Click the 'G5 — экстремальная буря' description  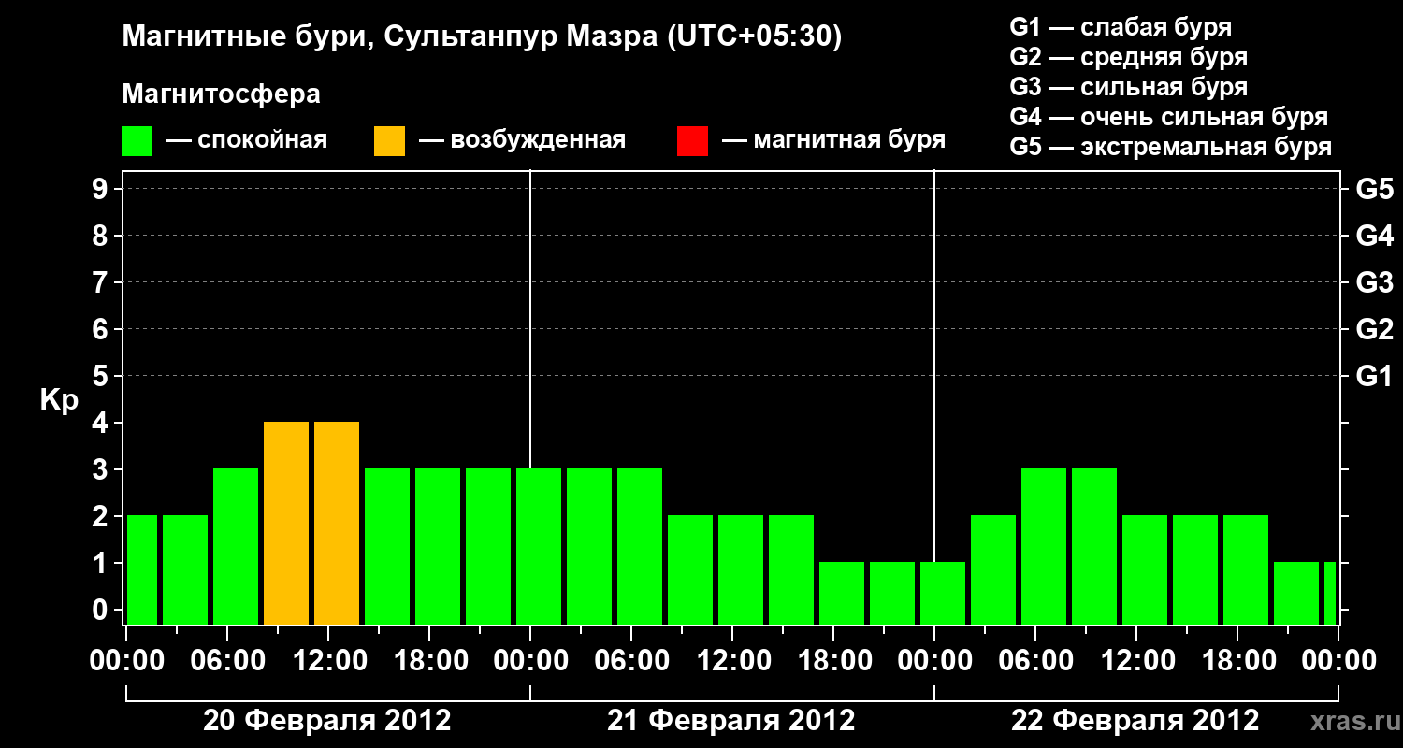[1171, 148]
